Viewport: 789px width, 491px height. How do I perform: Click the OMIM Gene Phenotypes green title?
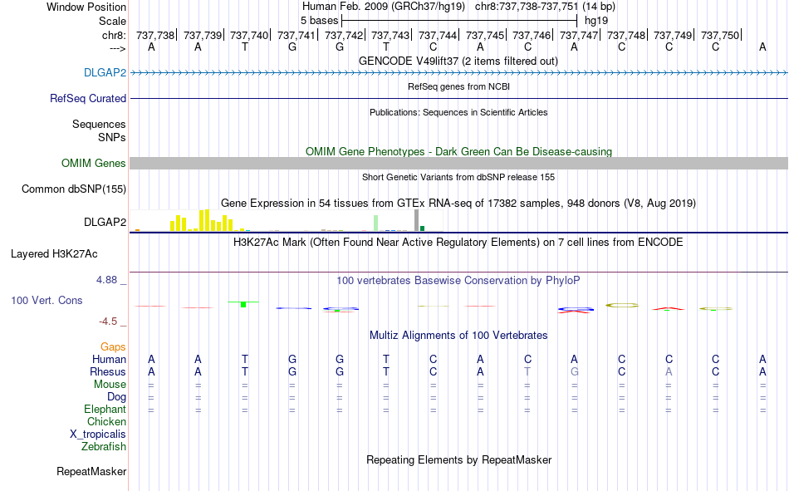458,151
